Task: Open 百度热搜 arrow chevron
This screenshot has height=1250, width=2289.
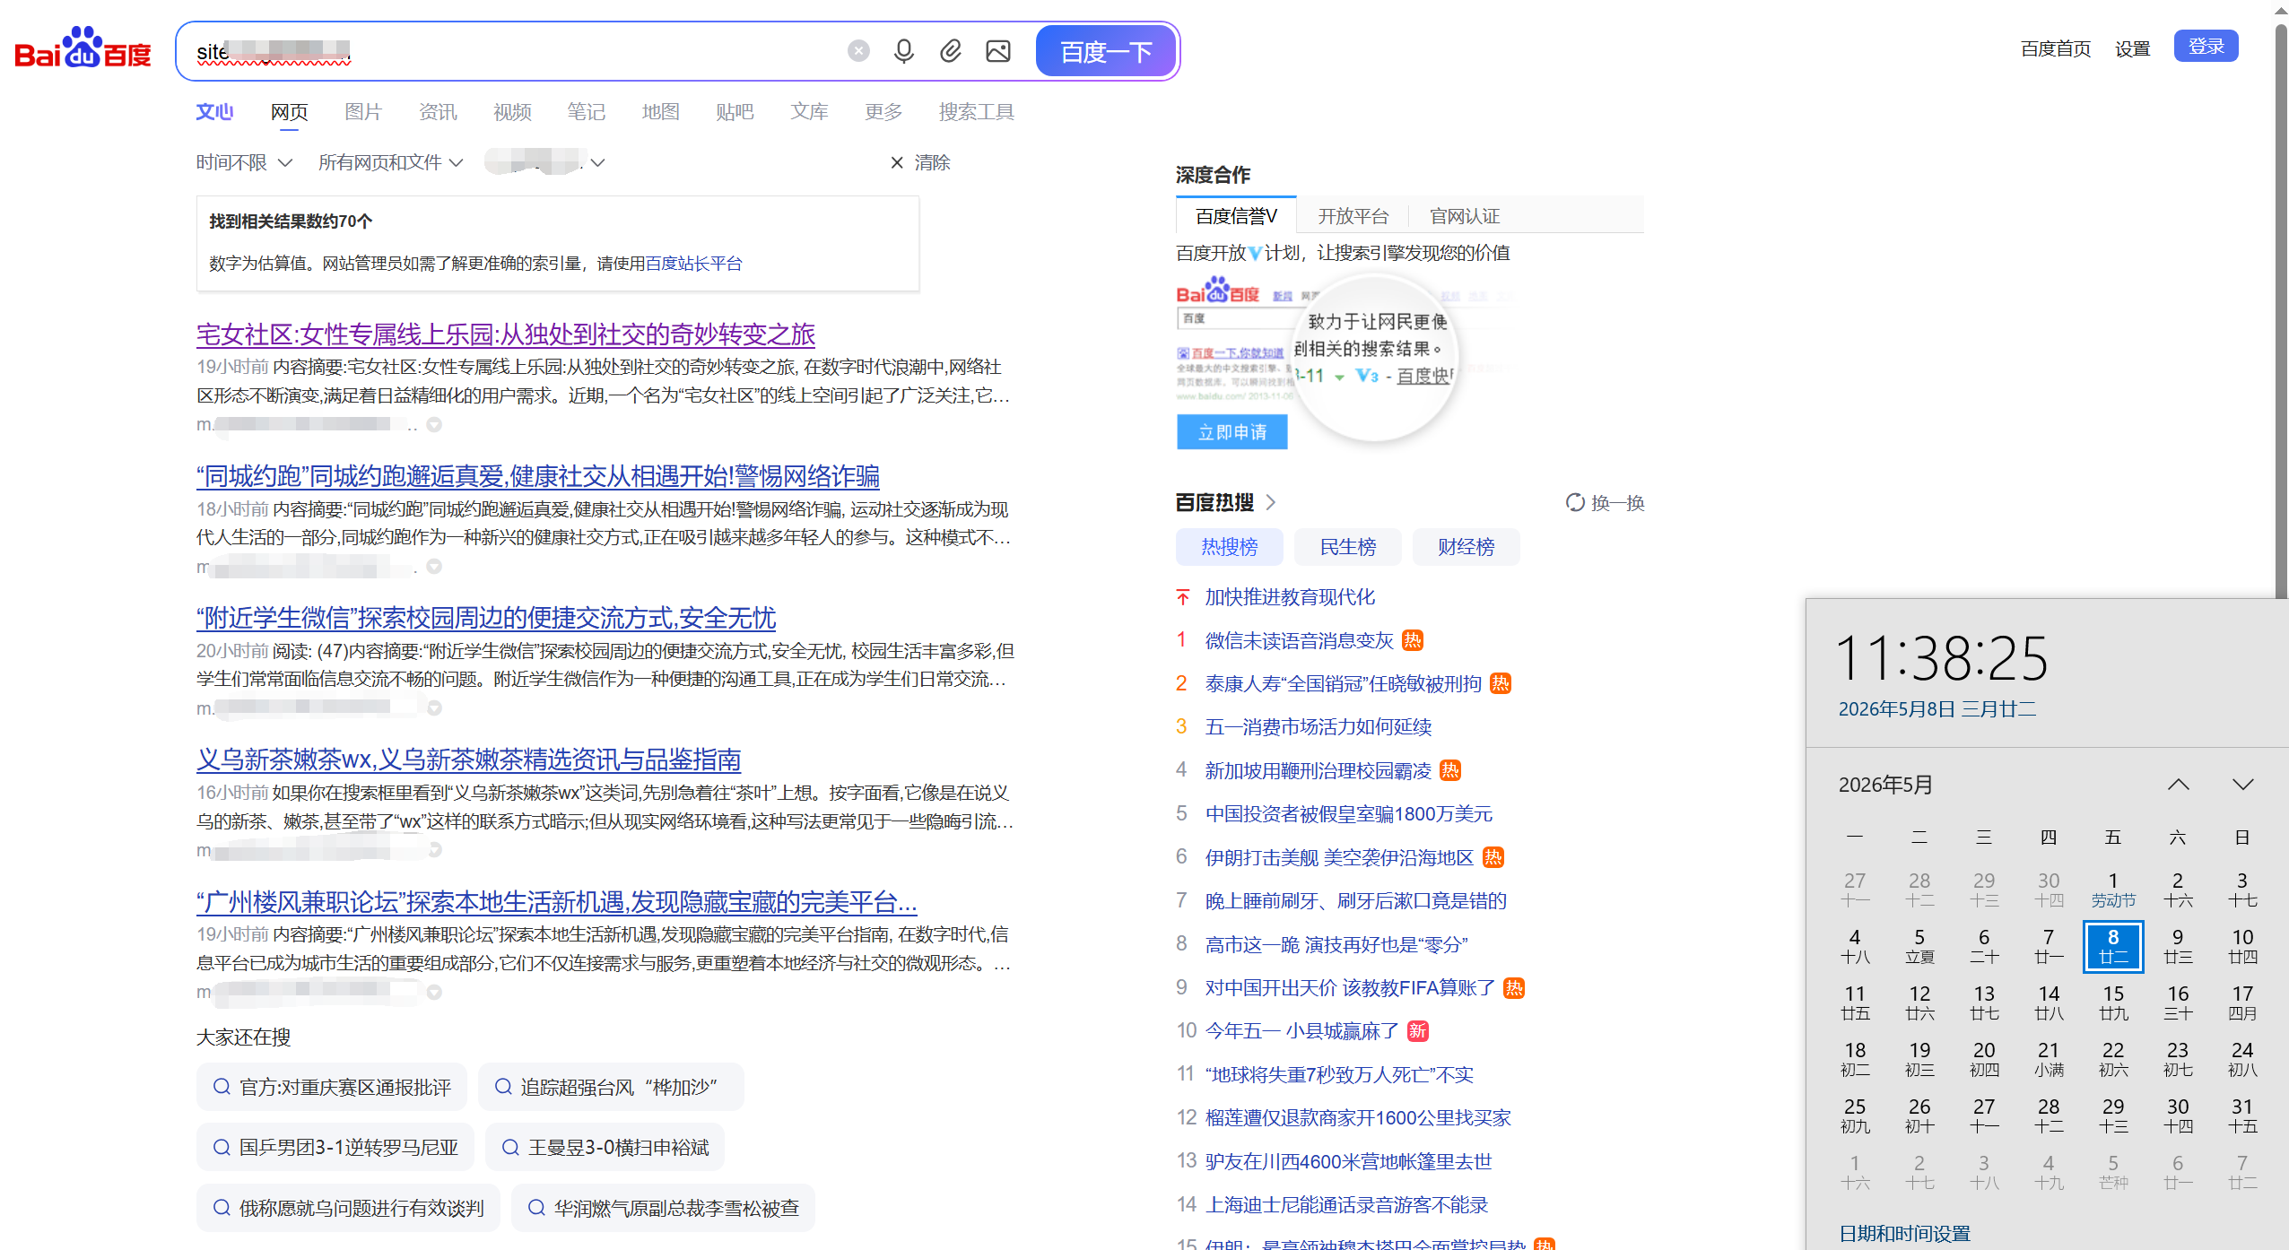Action: pos(1270,502)
